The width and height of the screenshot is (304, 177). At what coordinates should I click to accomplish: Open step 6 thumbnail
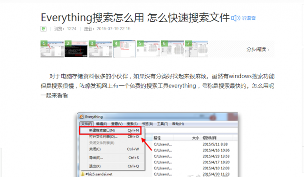tap(172, 49)
